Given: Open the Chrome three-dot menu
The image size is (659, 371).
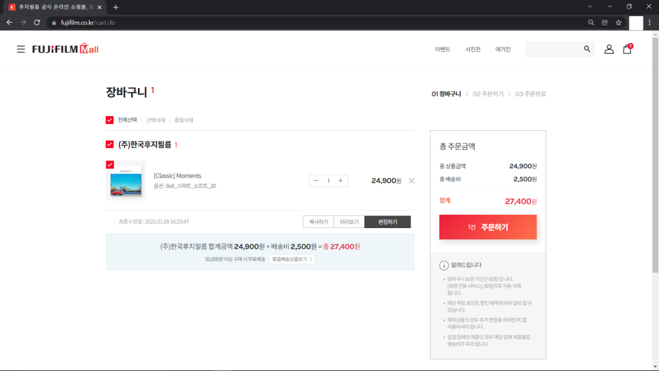Looking at the screenshot, I should tap(650, 23).
